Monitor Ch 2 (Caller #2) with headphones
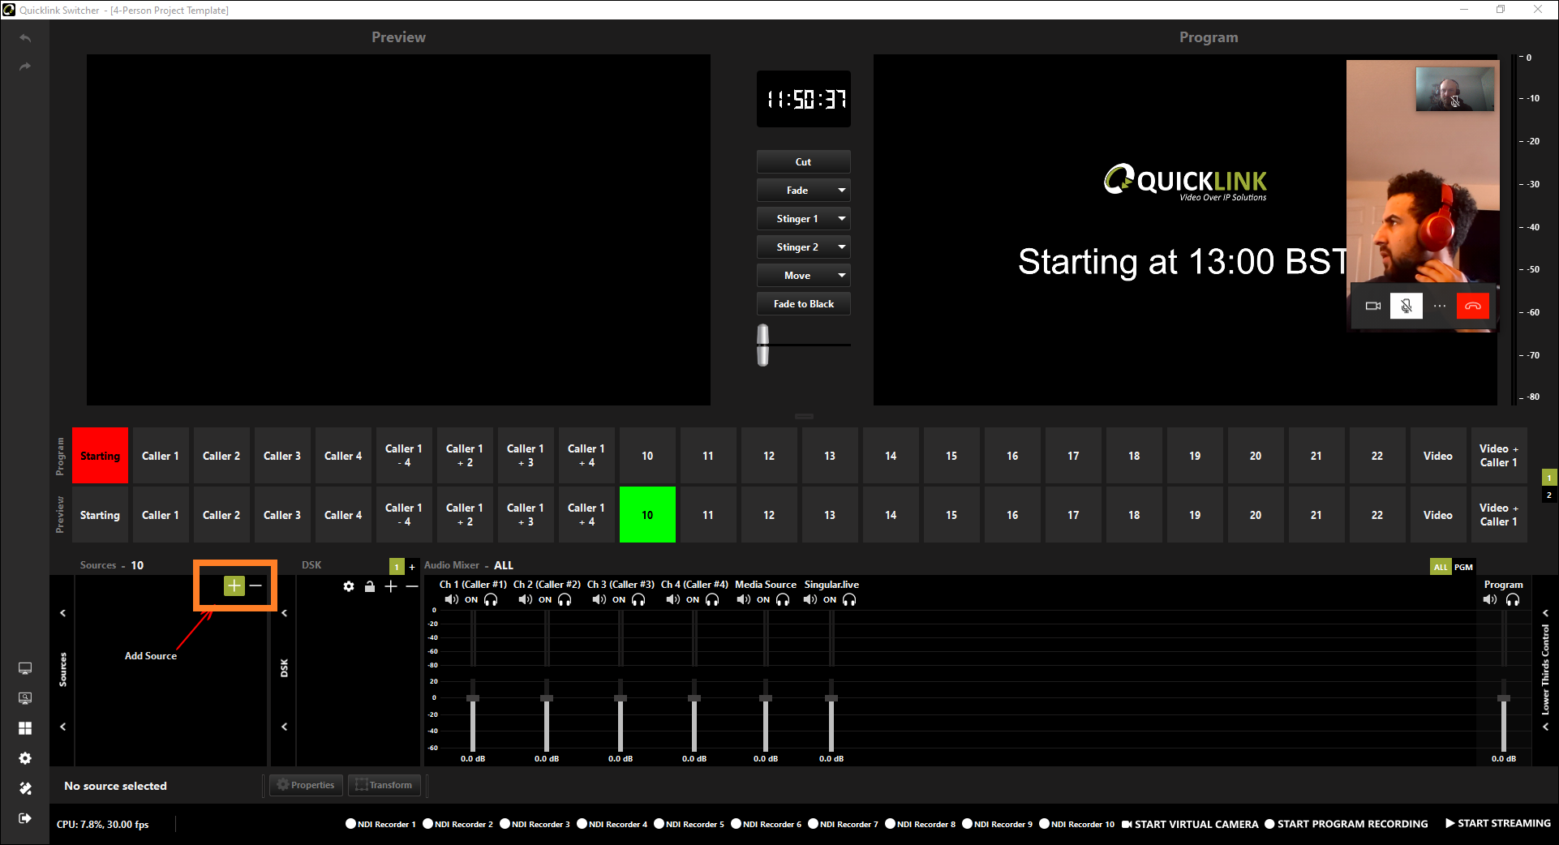Screen dimensions: 1559x845 [565, 599]
